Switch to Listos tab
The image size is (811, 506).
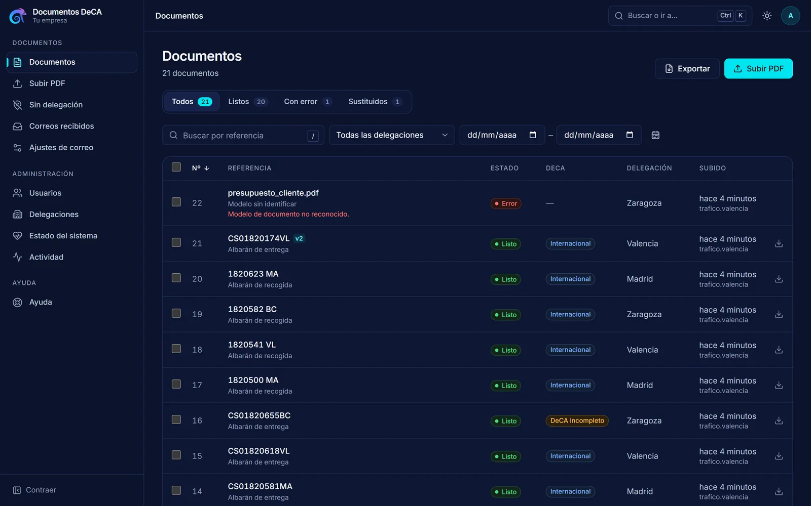click(x=247, y=102)
